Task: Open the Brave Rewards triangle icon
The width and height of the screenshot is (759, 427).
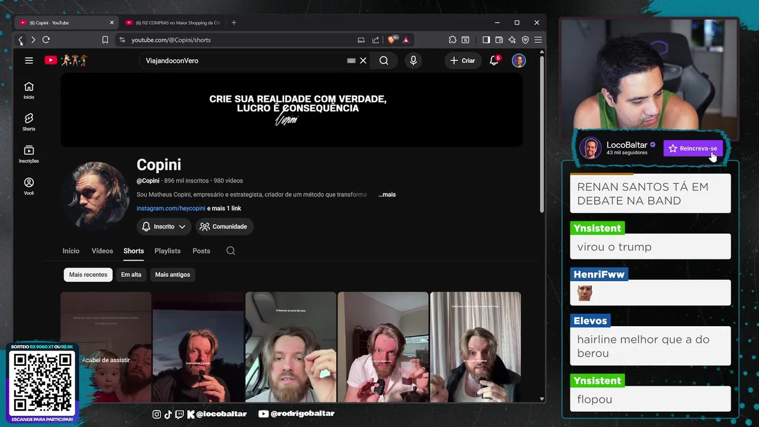Action: [x=406, y=40]
